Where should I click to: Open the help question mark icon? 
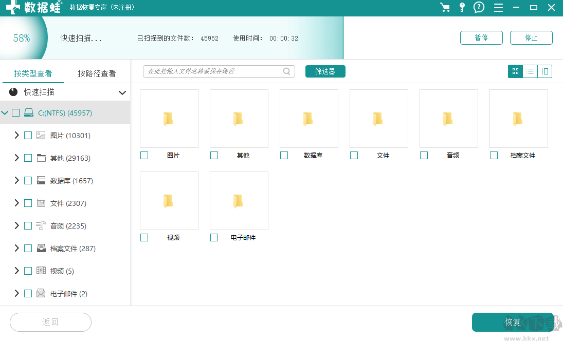(479, 8)
